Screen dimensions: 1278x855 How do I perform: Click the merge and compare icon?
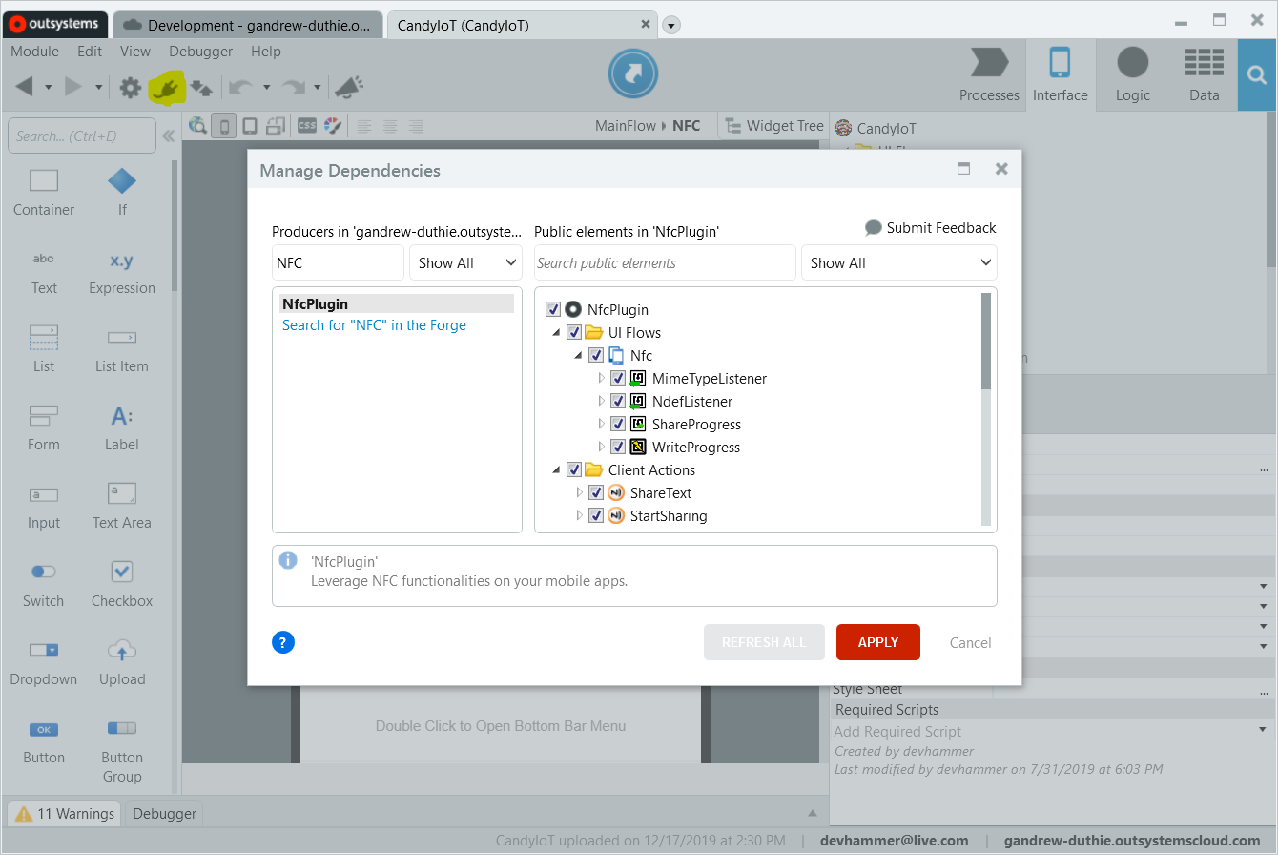pos(200,88)
